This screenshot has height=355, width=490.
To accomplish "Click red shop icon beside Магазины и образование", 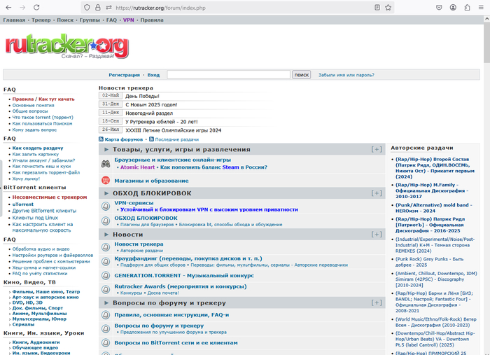I will coord(106,181).
